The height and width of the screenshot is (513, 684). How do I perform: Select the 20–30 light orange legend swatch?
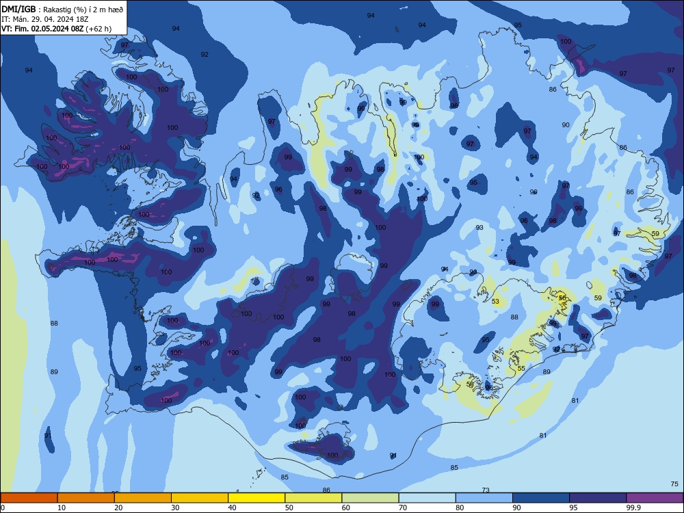(x=143, y=498)
